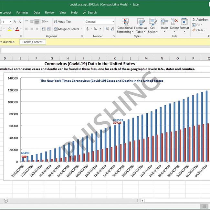Toggle the highlighted bottom align button
The height and width of the screenshot is (210, 210).
pos(37,22)
